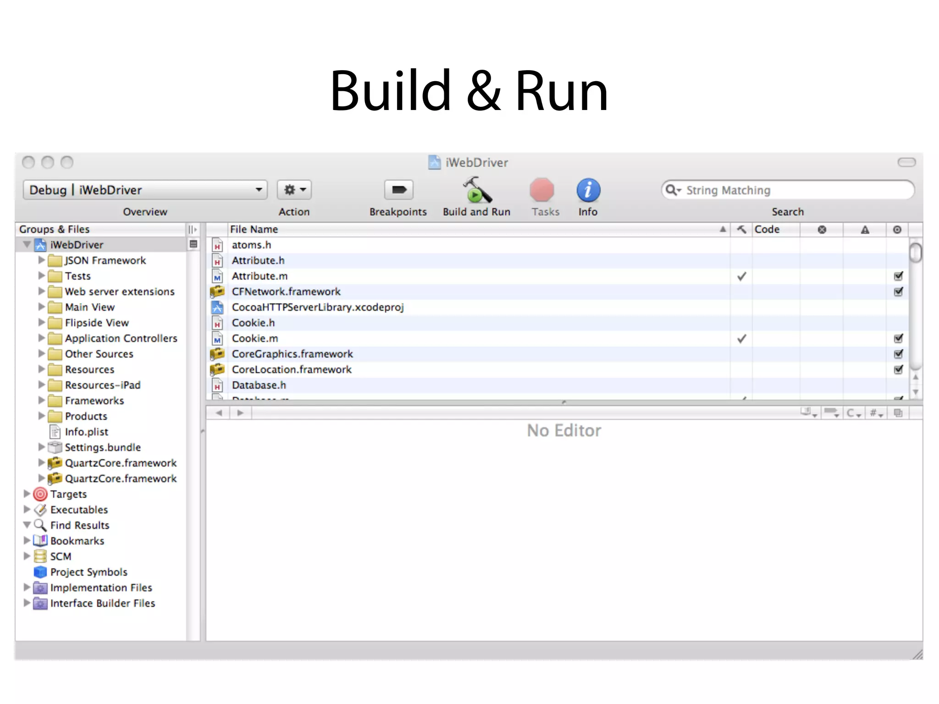Select CocoaHTTPServerLibrary.xcodeproj in the list
939x704 pixels.
pos(557,307)
